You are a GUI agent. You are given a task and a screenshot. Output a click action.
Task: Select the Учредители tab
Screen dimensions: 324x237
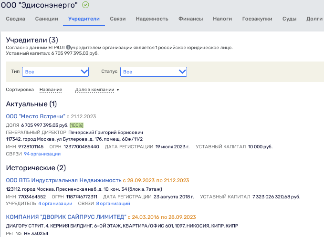coord(84,19)
